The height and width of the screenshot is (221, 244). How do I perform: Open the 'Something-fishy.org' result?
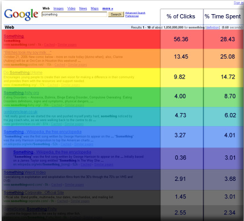[21, 93]
